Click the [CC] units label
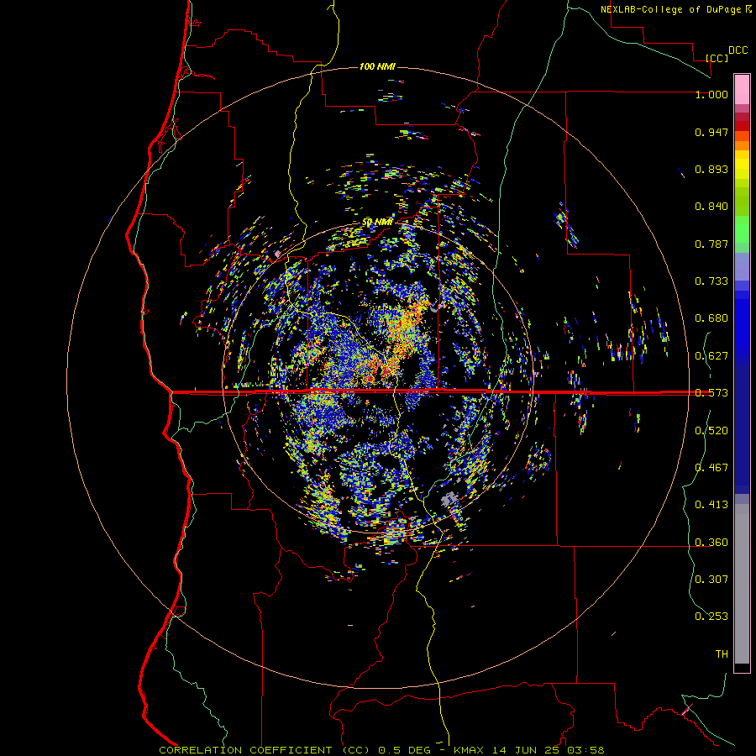The image size is (756, 756). click(717, 58)
